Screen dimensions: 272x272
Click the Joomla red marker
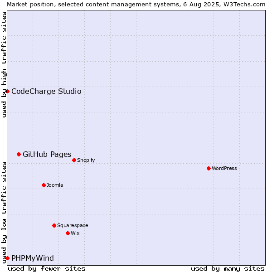pyautogui.click(x=44, y=185)
